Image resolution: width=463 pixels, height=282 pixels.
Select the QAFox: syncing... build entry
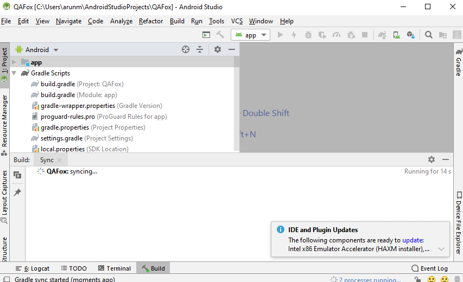tap(72, 171)
